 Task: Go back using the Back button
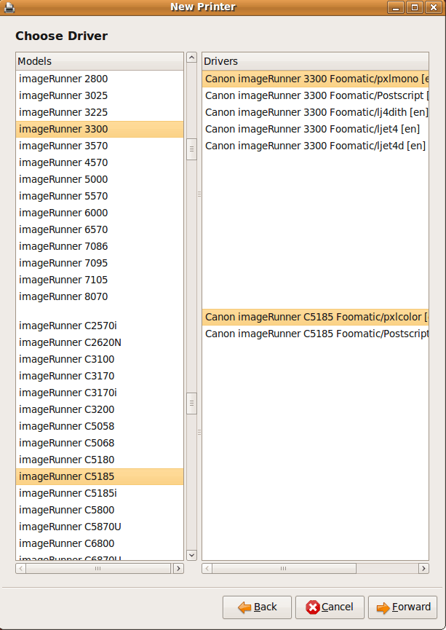[257, 607]
